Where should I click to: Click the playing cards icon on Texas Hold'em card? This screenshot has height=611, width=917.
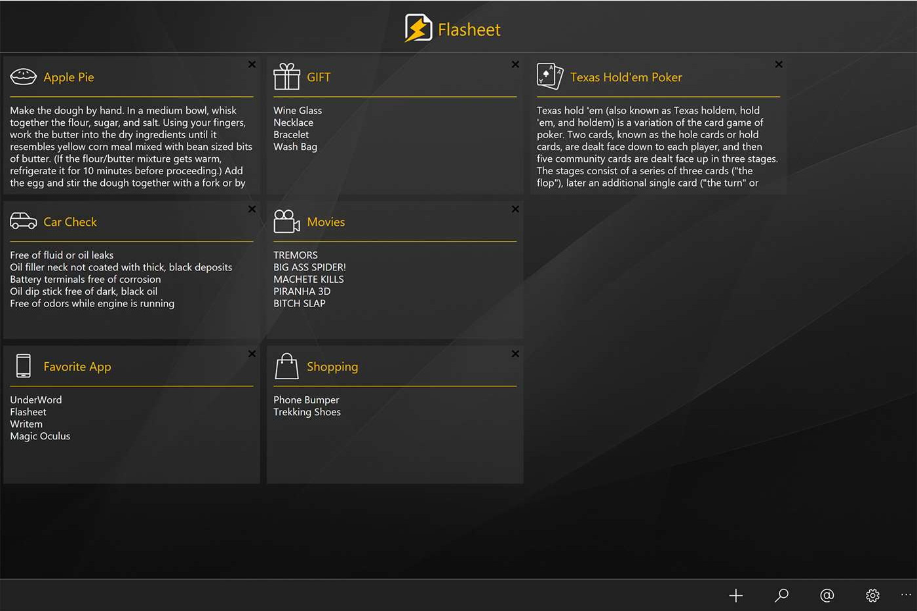[549, 76]
